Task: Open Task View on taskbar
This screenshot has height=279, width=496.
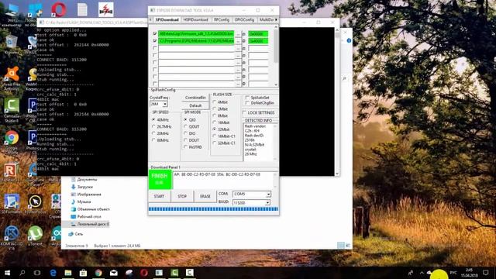Action: [37, 273]
